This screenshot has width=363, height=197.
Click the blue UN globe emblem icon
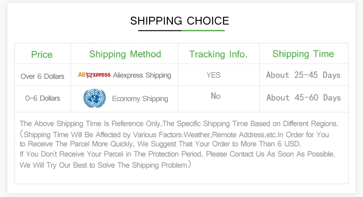click(x=94, y=98)
